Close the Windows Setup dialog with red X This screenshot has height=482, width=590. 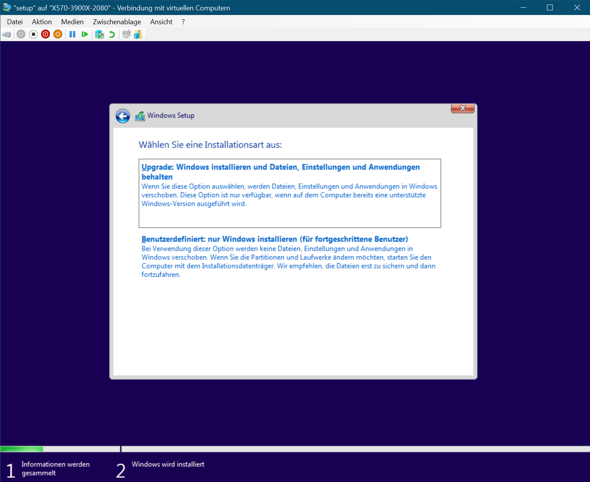click(463, 108)
